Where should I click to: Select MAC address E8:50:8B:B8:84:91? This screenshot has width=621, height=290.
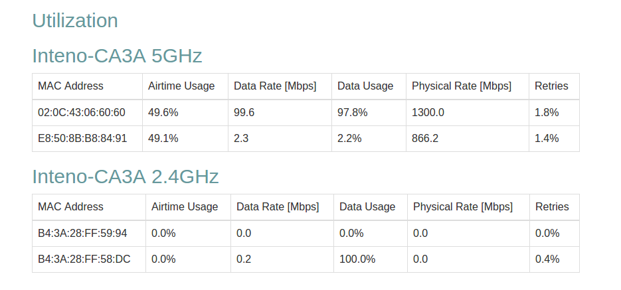coord(82,139)
